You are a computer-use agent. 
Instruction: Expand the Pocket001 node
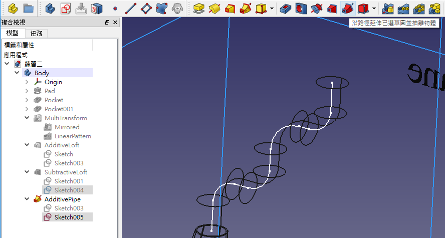pyautogui.click(x=27, y=109)
